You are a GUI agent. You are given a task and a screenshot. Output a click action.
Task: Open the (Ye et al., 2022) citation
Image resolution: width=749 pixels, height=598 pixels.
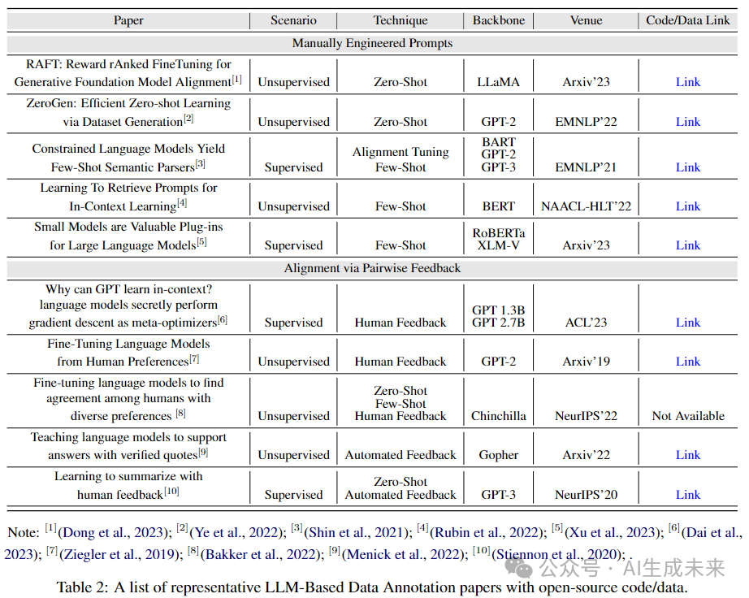[237, 532]
